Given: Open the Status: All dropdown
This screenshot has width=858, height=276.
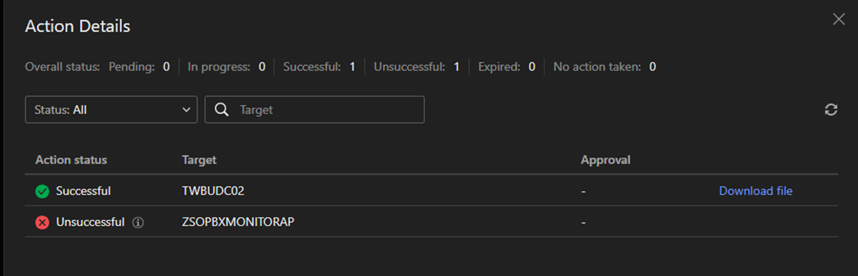Looking at the screenshot, I should coord(110,110).
